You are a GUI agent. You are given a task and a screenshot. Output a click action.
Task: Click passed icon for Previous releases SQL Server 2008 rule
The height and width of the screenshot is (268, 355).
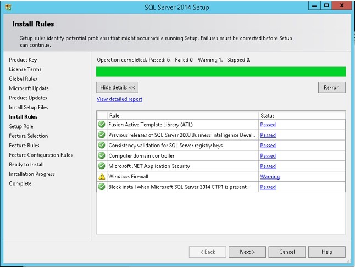[102, 135]
